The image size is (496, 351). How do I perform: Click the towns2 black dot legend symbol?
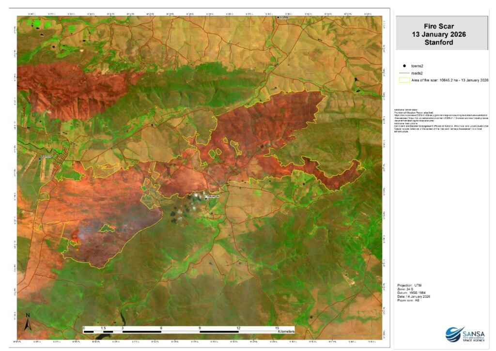pos(403,65)
